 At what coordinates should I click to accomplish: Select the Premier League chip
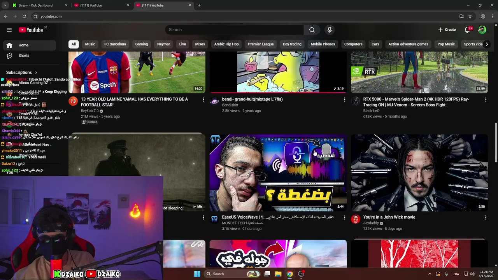coord(261,44)
